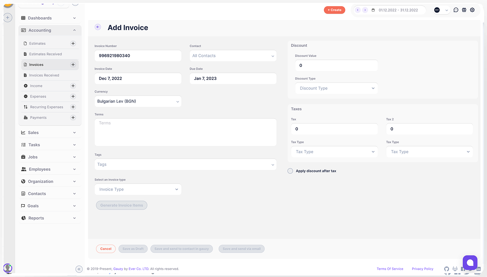
Task: Click the Cancel button
Action: pyautogui.click(x=106, y=249)
